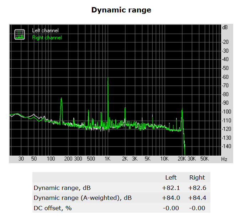
Task: Click the 'Dynamic range (A-weighted), dB' row label
Action: [x=83, y=198]
